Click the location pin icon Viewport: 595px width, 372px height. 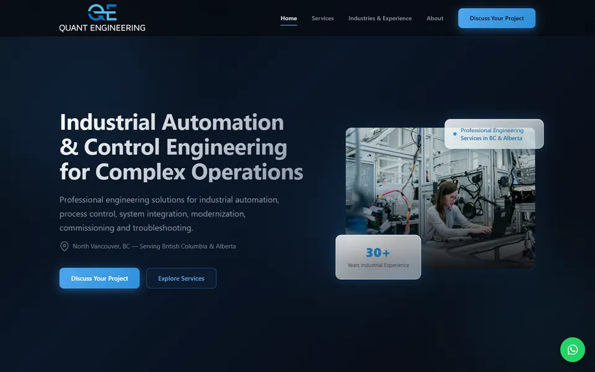tap(64, 246)
